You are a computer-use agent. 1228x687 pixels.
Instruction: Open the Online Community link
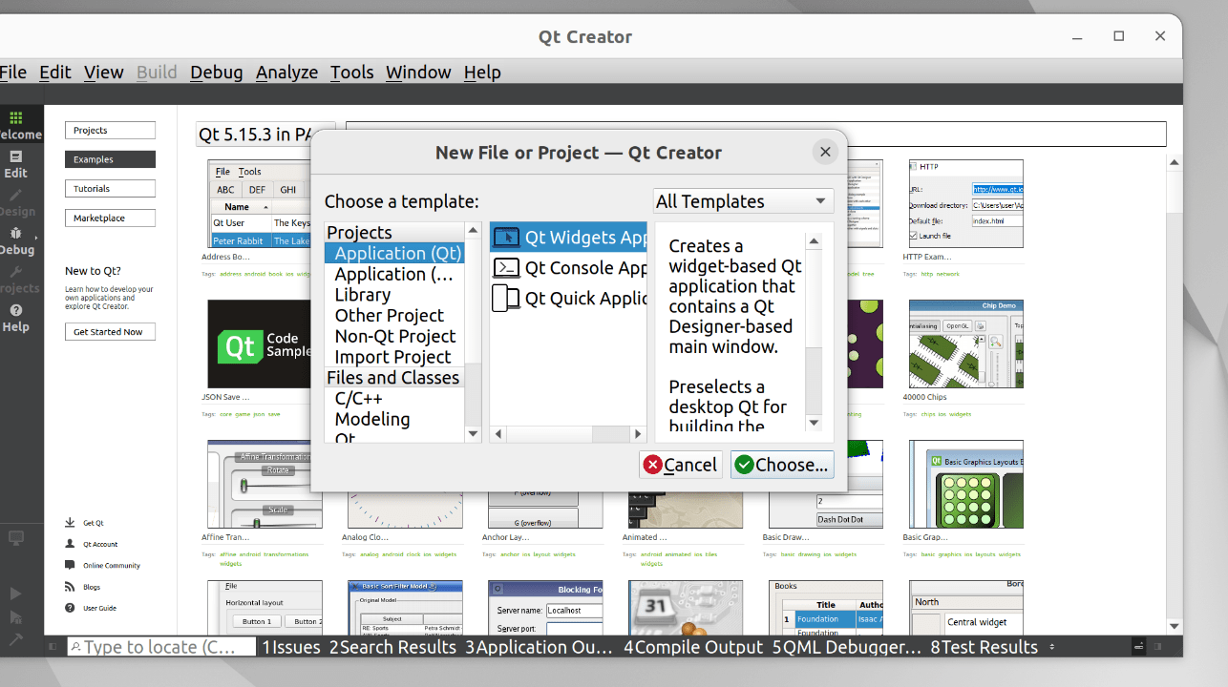pyautogui.click(x=112, y=566)
